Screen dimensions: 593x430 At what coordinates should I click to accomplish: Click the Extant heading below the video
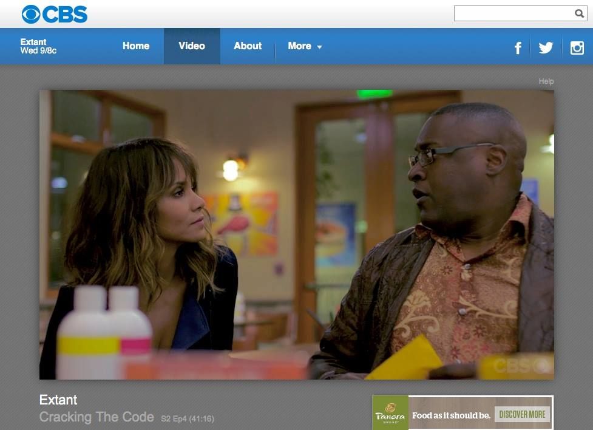tap(58, 400)
